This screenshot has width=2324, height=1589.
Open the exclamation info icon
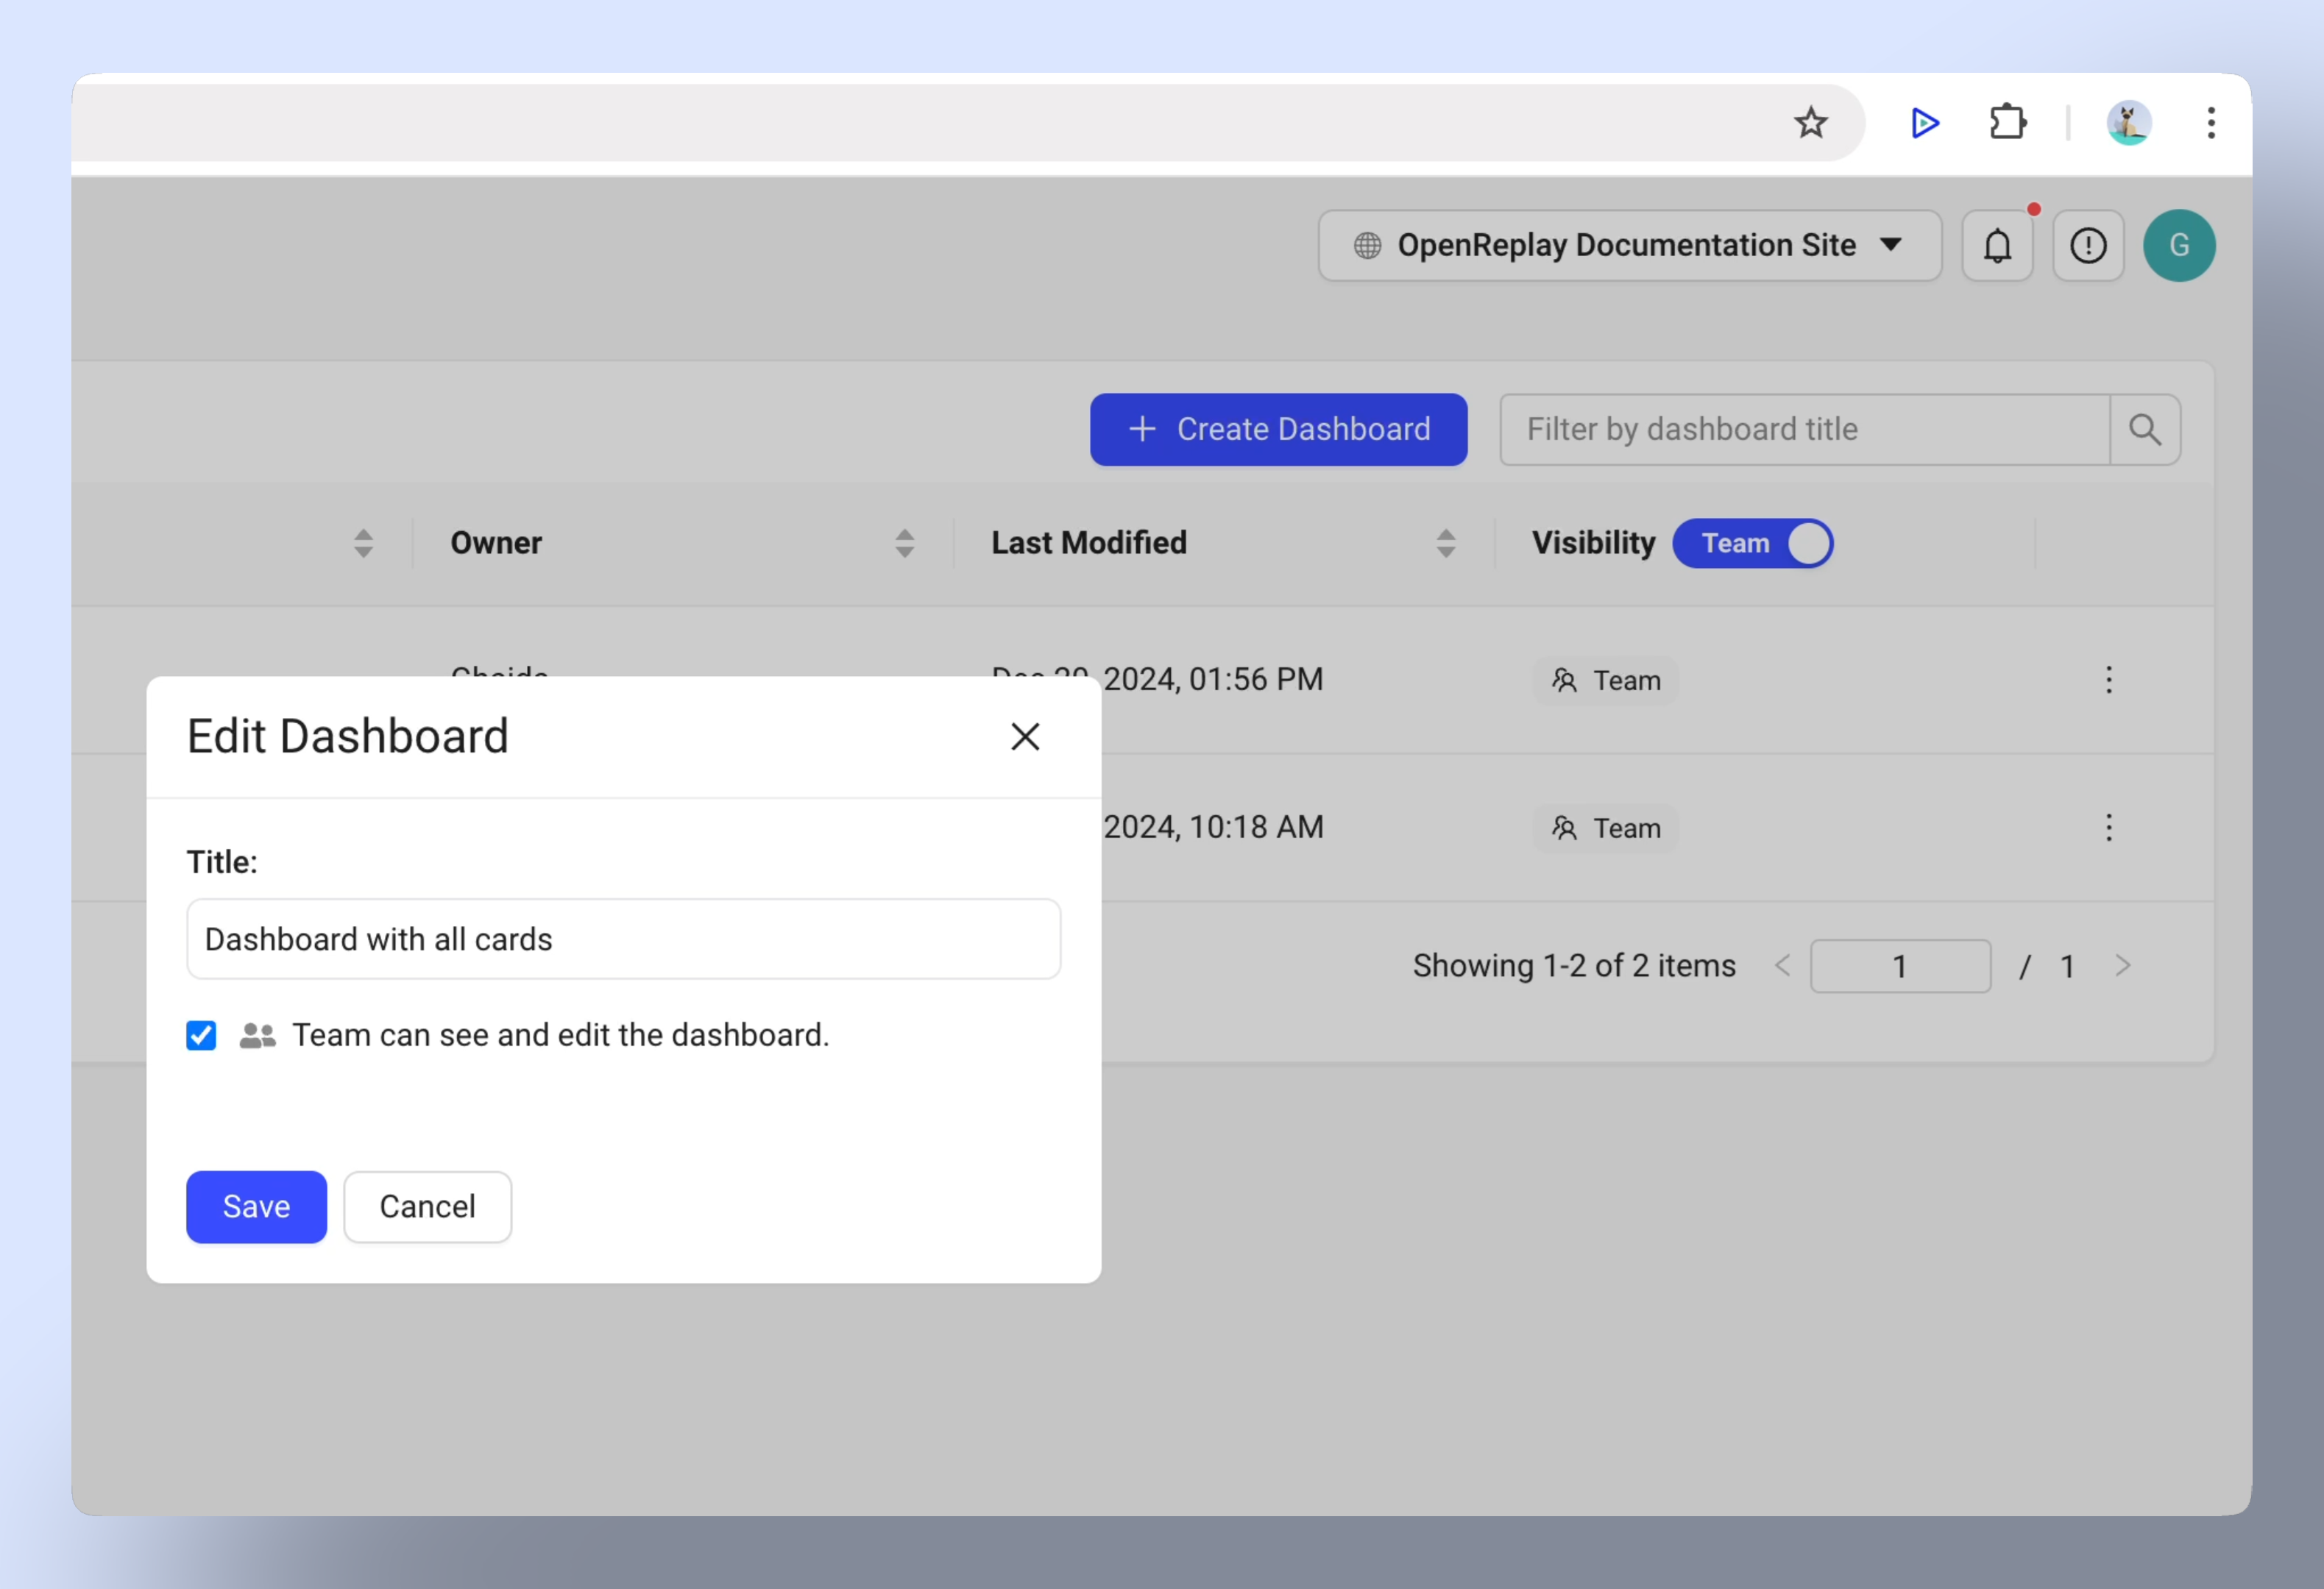tap(2088, 245)
